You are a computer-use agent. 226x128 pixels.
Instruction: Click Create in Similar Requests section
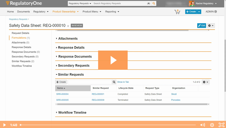tap(61, 82)
